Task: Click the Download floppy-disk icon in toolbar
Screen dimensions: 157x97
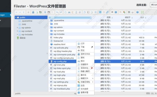Action: coord(49,12)
